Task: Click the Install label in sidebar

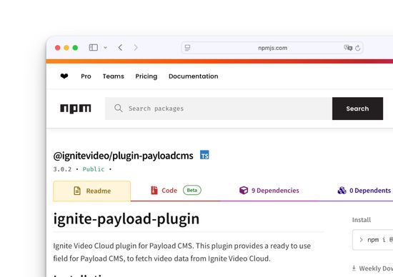Action: click(x=361, y=220)
